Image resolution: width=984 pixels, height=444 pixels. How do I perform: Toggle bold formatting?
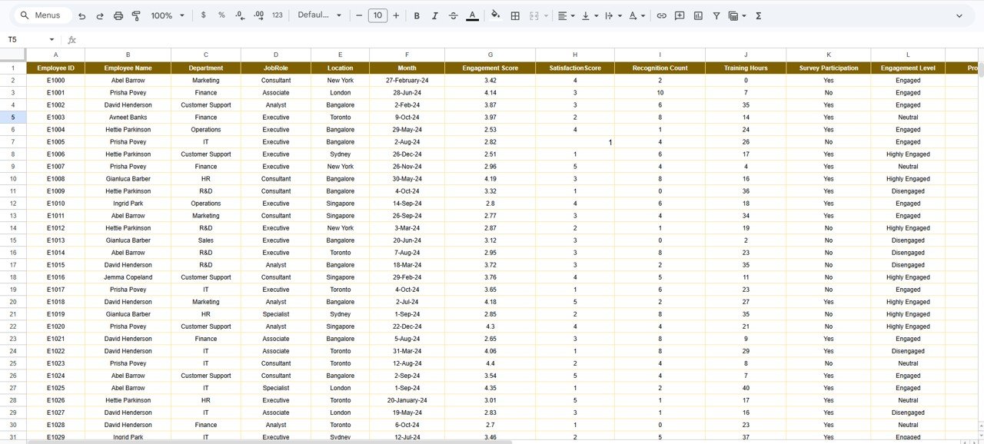(x=416, y=15)
